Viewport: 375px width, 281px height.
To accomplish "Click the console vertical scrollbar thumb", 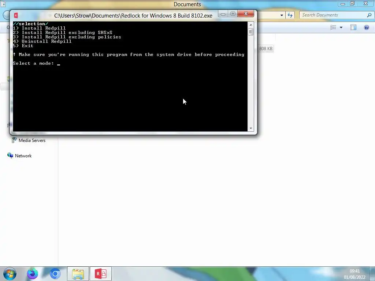I will [x=250, y=32].
